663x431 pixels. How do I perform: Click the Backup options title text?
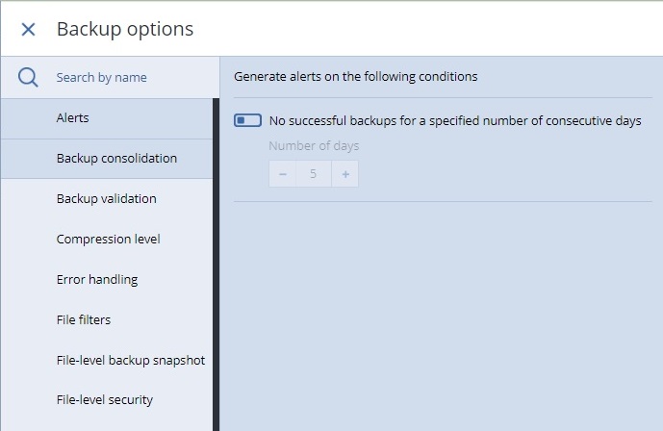pos(125,30)
